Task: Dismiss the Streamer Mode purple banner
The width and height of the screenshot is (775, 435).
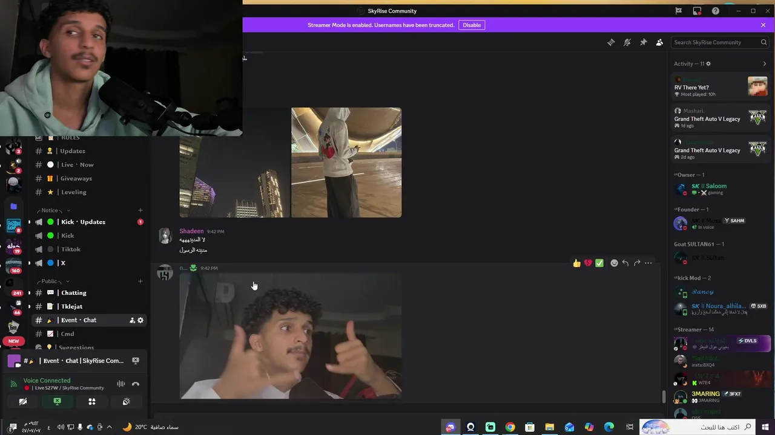Action: click(763, 25)
